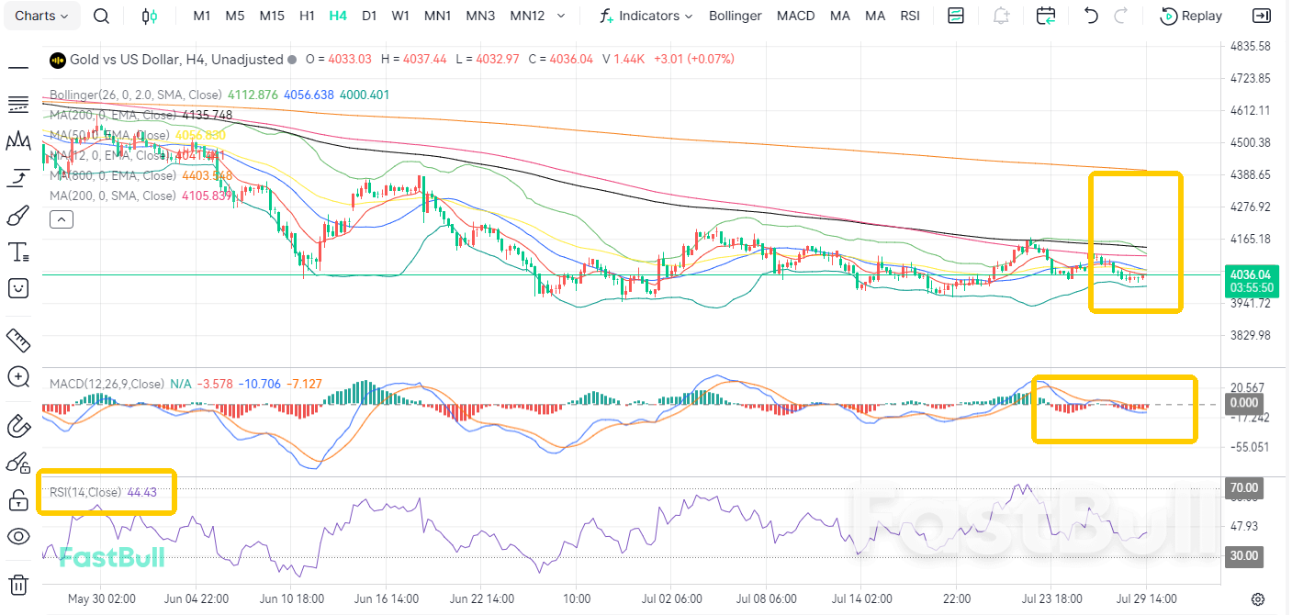This screenshot has height=615, width=1292.
Task: Undo the last chart action
Action: [x=1091, y=16]
